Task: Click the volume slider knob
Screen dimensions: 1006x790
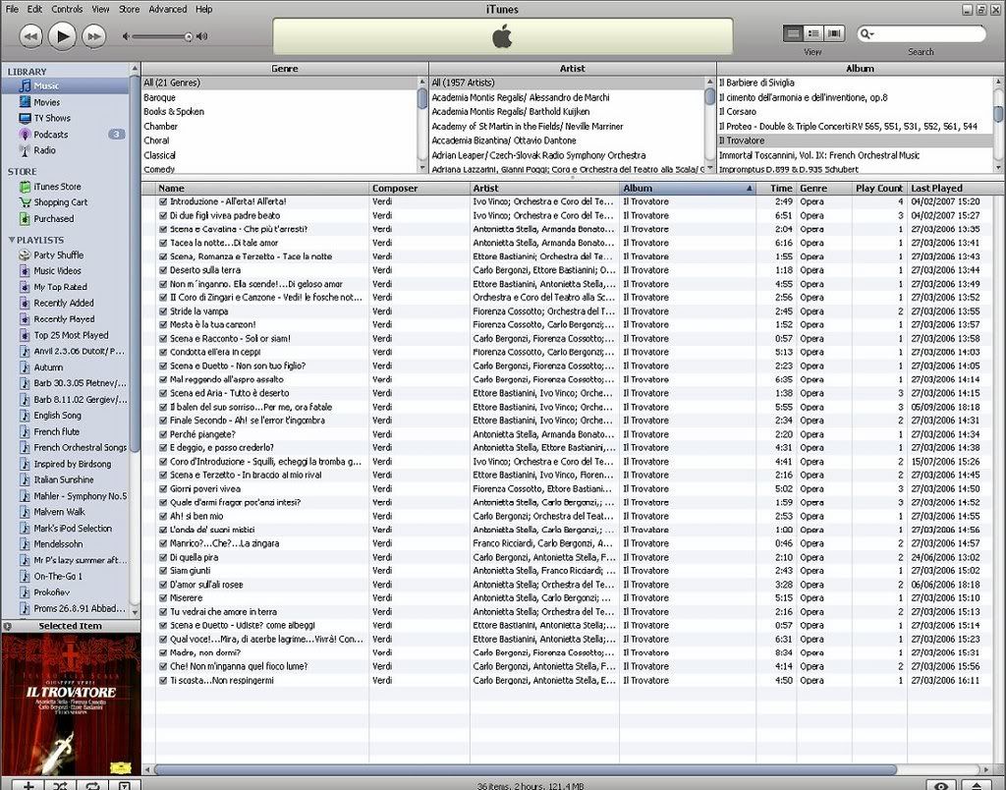Action: (189, 37)
